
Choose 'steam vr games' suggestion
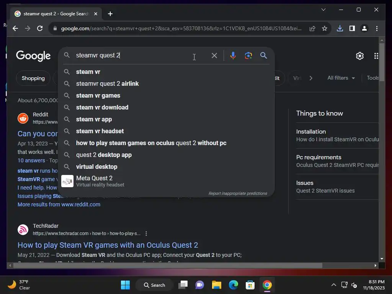(166, 96)
